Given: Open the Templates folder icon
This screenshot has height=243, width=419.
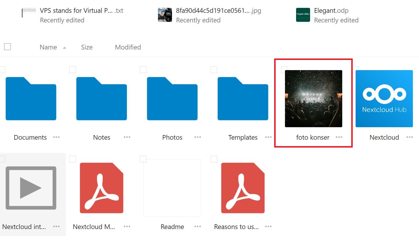Looking at the screenshot, I should tap(243, 99).
